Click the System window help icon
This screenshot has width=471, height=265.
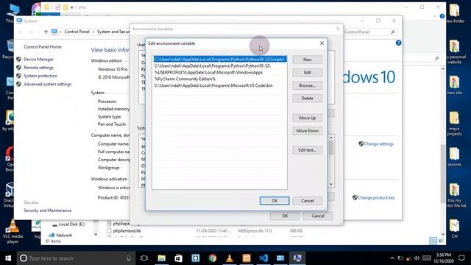[x=398, y=43]
